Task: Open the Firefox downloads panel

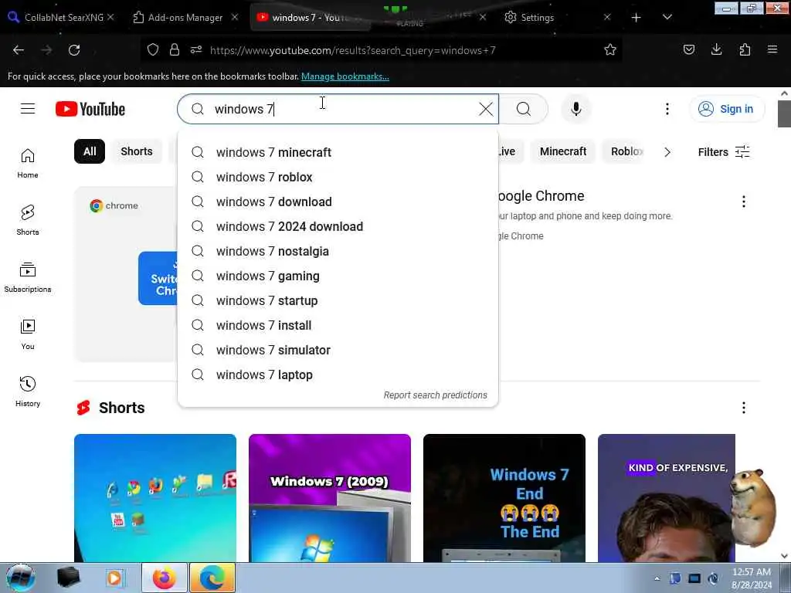Action: point(716,49)
